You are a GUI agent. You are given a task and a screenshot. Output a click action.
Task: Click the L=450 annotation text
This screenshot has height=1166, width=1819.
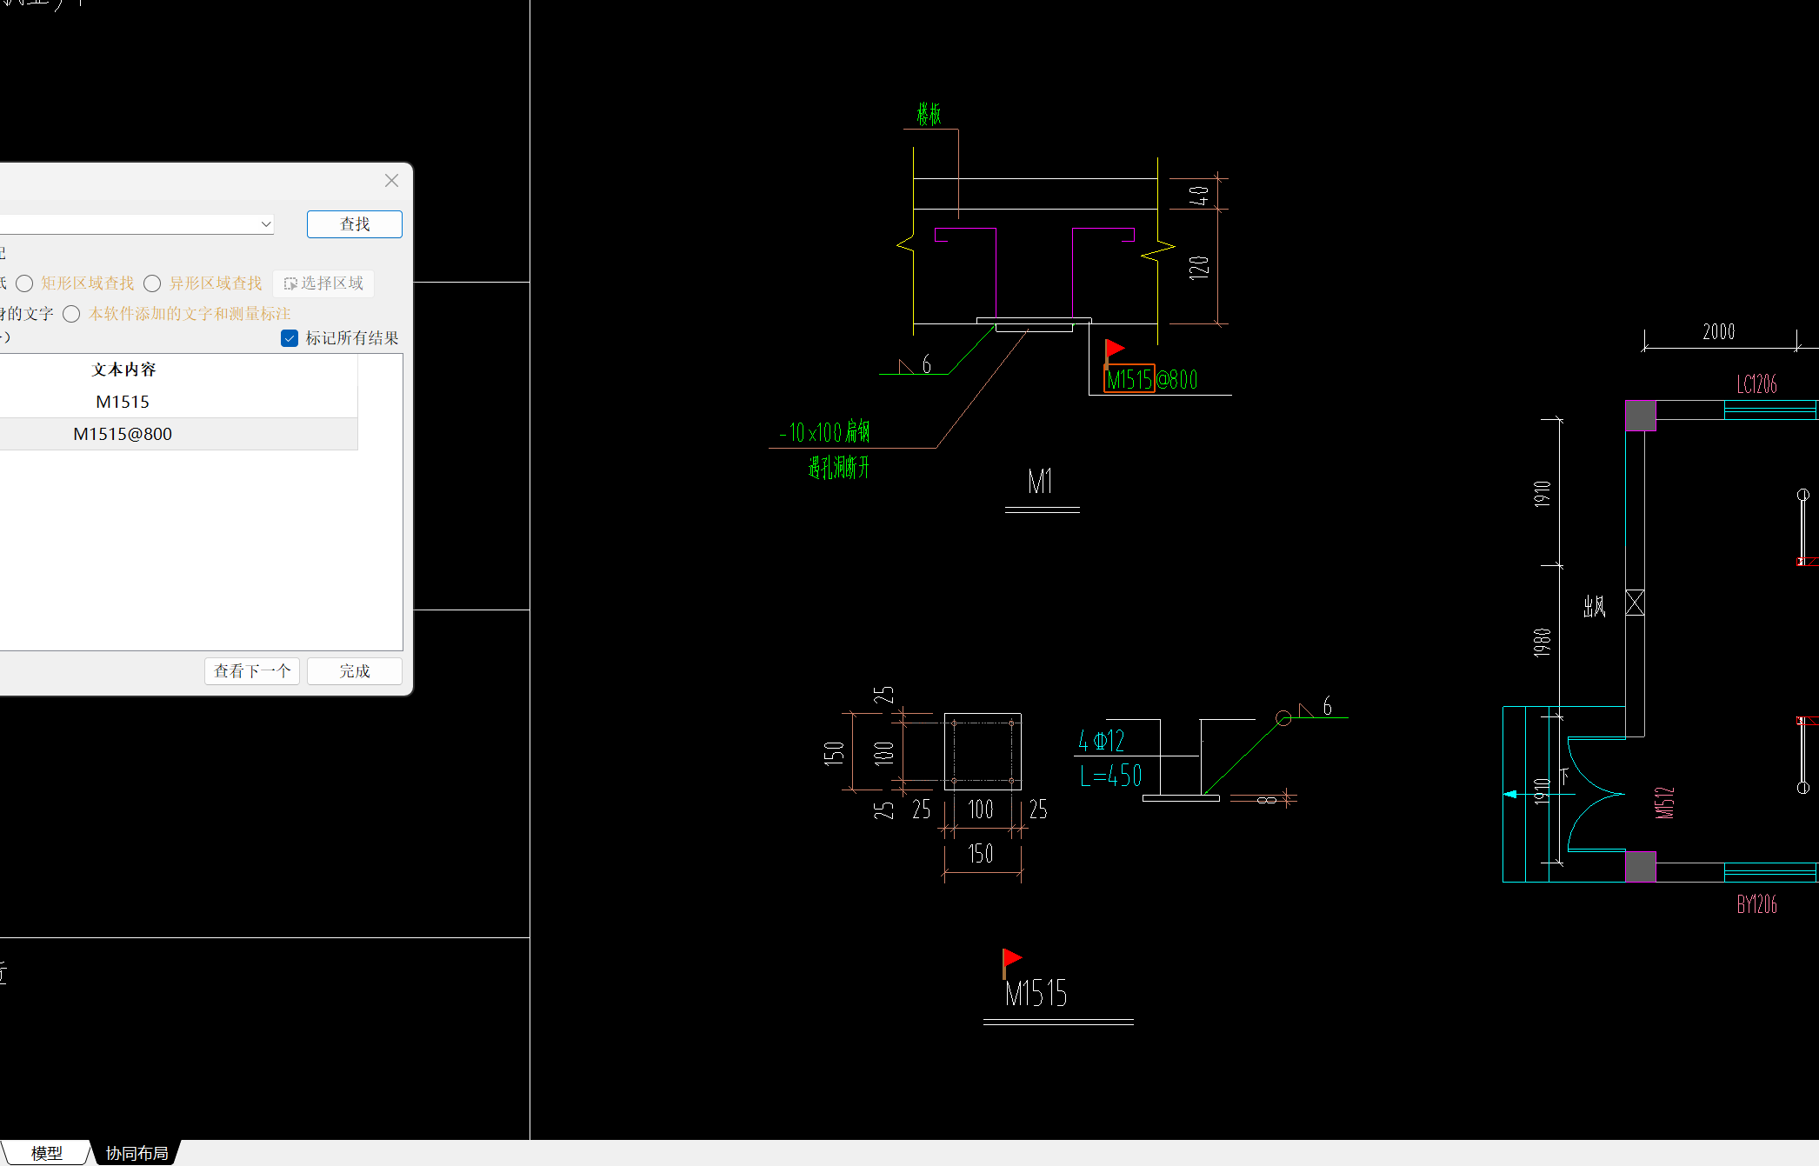tap(1111, 776)
